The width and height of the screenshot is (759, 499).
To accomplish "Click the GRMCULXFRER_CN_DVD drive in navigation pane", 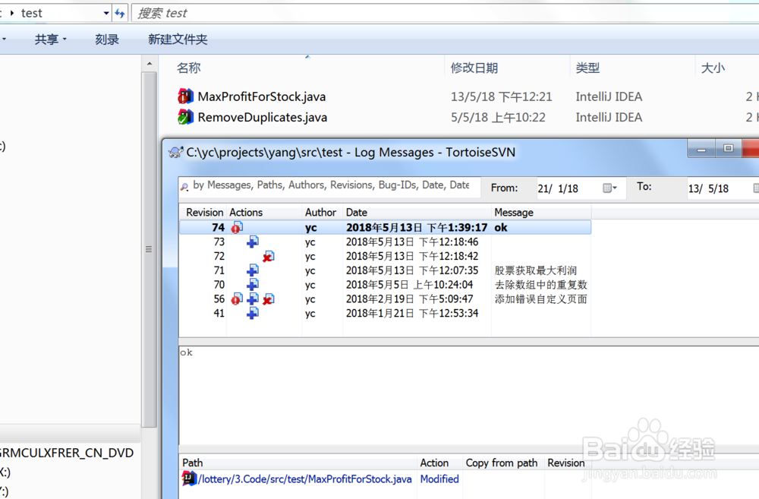I will tap(66, 453).
